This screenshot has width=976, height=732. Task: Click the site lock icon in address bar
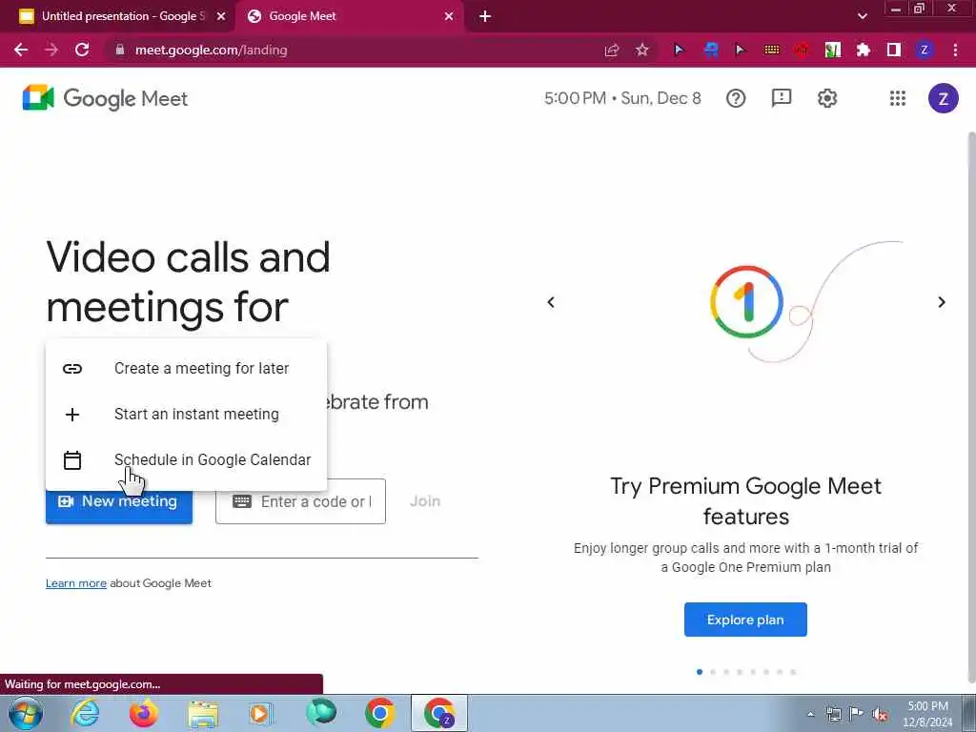pos(119,50)
